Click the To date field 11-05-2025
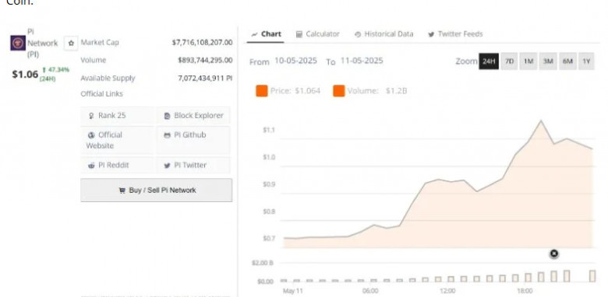 pos(362,61)
